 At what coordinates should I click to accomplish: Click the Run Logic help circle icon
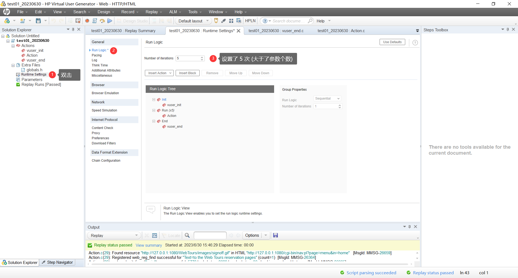415,42
